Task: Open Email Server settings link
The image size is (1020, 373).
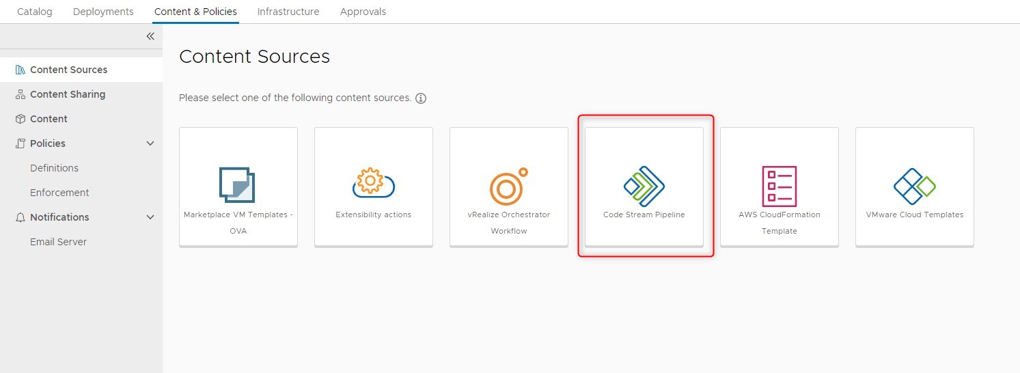Action: point(58,242)
